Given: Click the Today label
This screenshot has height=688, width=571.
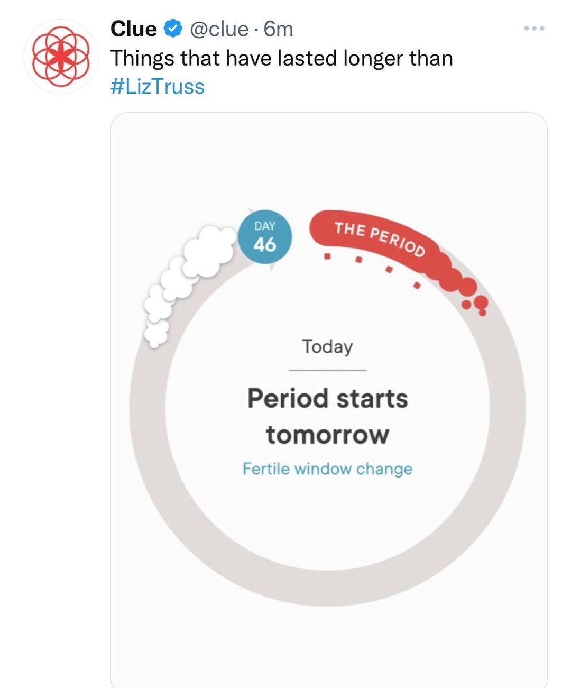Looking at the screenshot, I should pyautogui.click(x=327, y=346).
